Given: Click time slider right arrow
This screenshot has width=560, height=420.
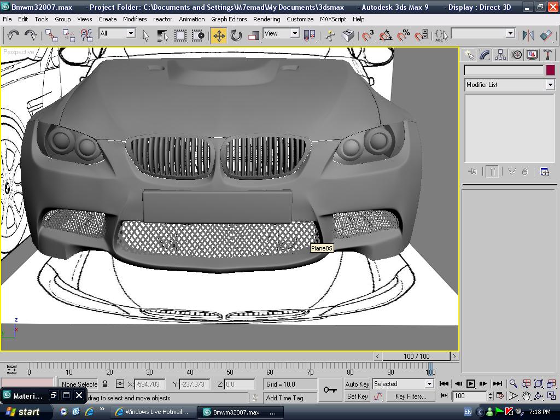Looking at the screenshot, I should click(454, 356).
